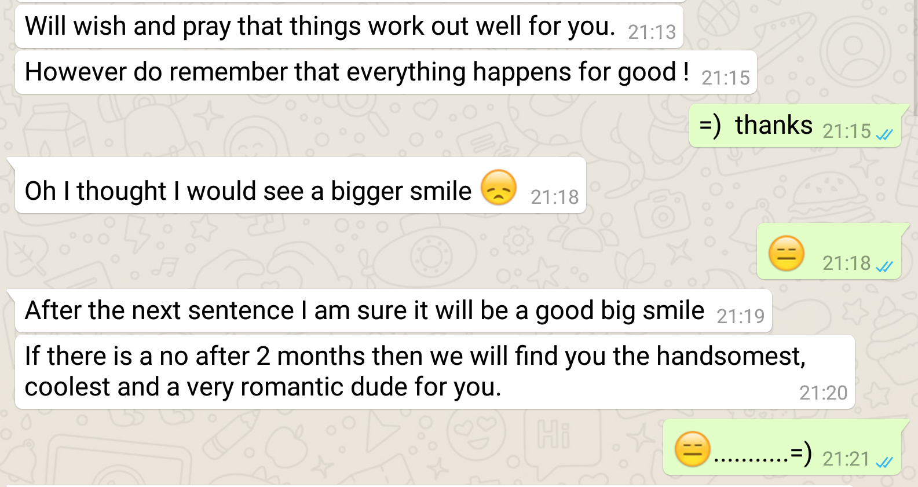This screenshot has height=487, width=918.
Task: Click the disappointed face emoji after "bigger smile"
Action: (498, 188)
